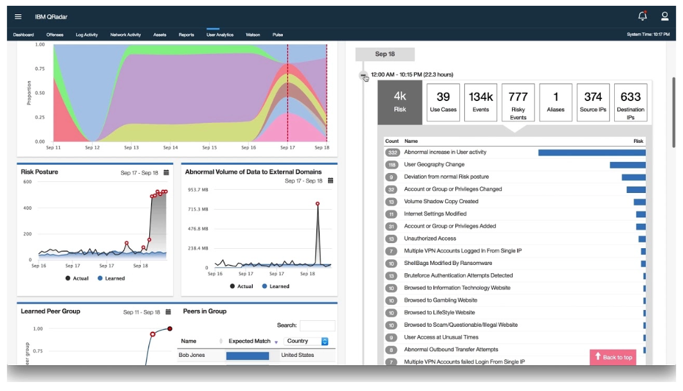
Task: Open the Use Cases summary tile
Action: (443, 102)
